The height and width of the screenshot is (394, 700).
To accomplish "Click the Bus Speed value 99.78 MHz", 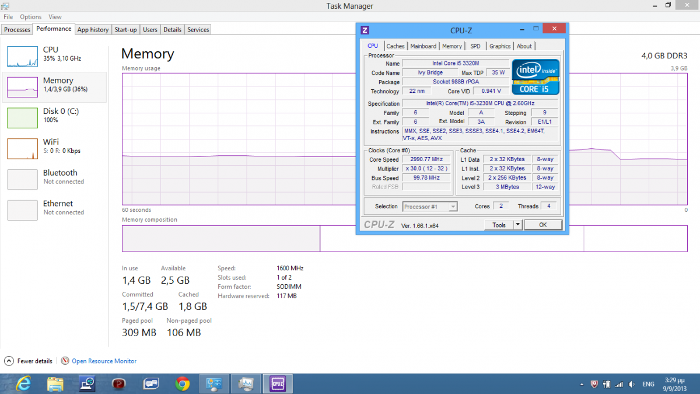I will coord(426,178).
